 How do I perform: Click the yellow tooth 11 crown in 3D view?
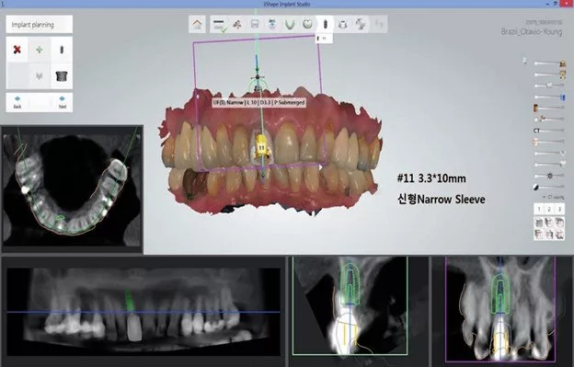tap(262, 147)
